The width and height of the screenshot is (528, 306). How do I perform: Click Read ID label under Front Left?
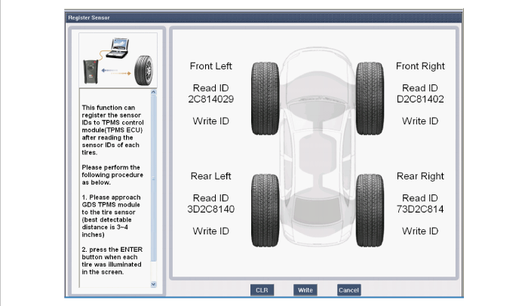pos(210,88)
